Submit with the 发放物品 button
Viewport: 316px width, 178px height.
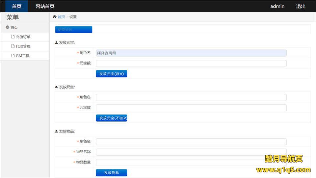tap(111, 173)
